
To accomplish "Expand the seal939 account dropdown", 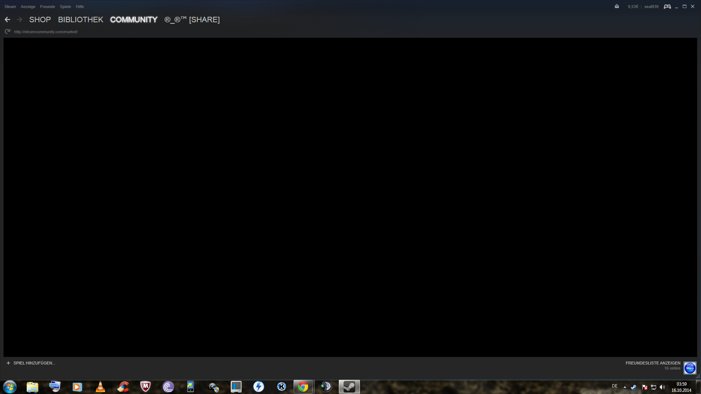I will tap(651, 7).
